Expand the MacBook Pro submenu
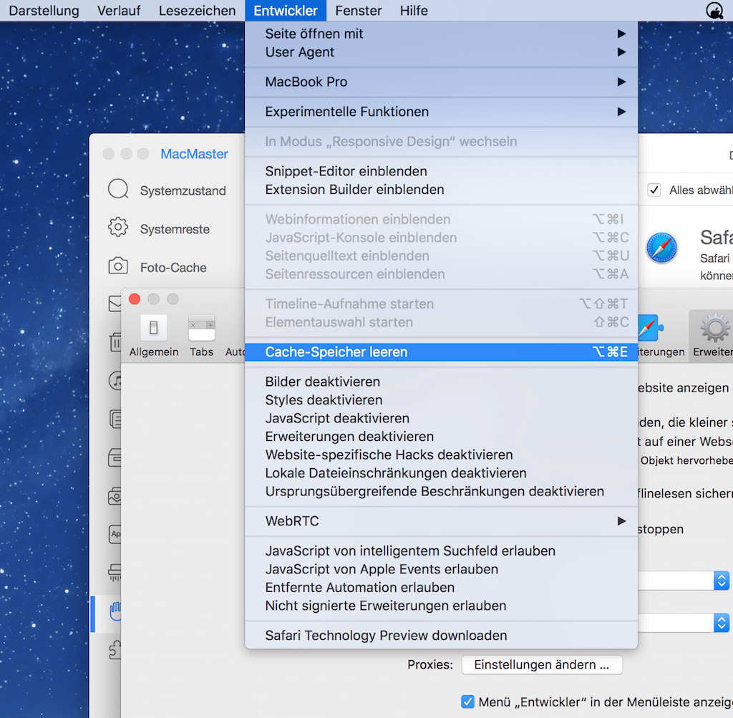Image resolution: width=733 pixels, height=718 pixels. tap(441, 82)
